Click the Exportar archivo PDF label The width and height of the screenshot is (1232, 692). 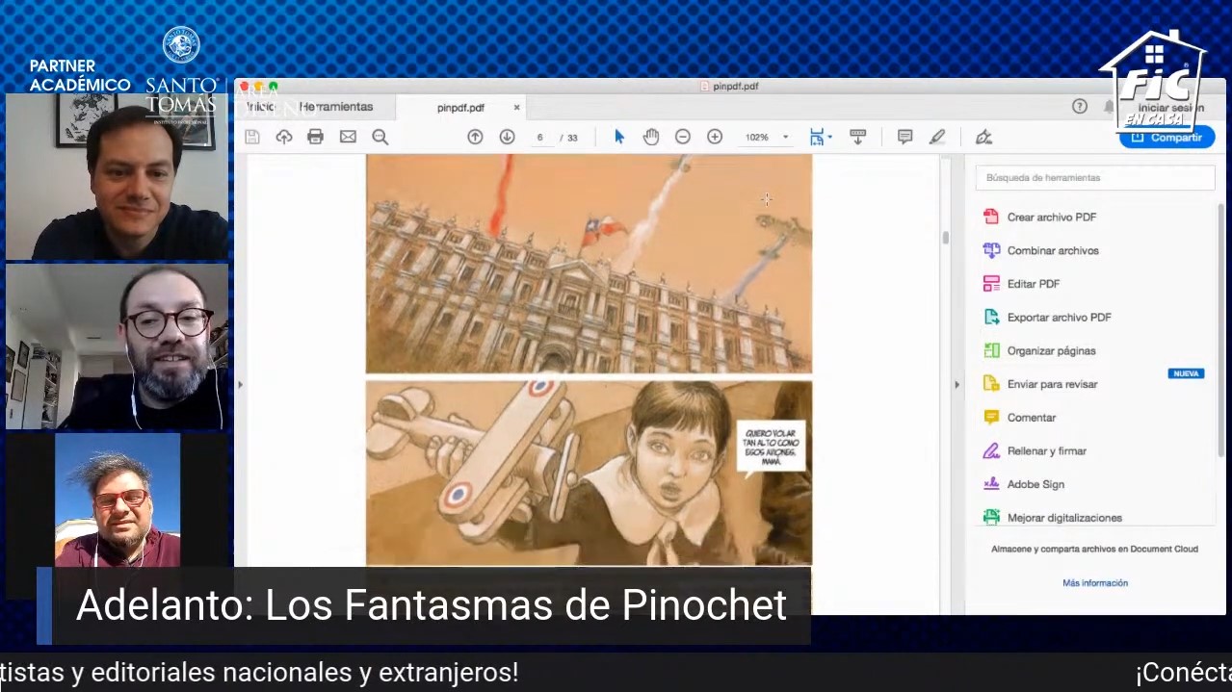1060,318
